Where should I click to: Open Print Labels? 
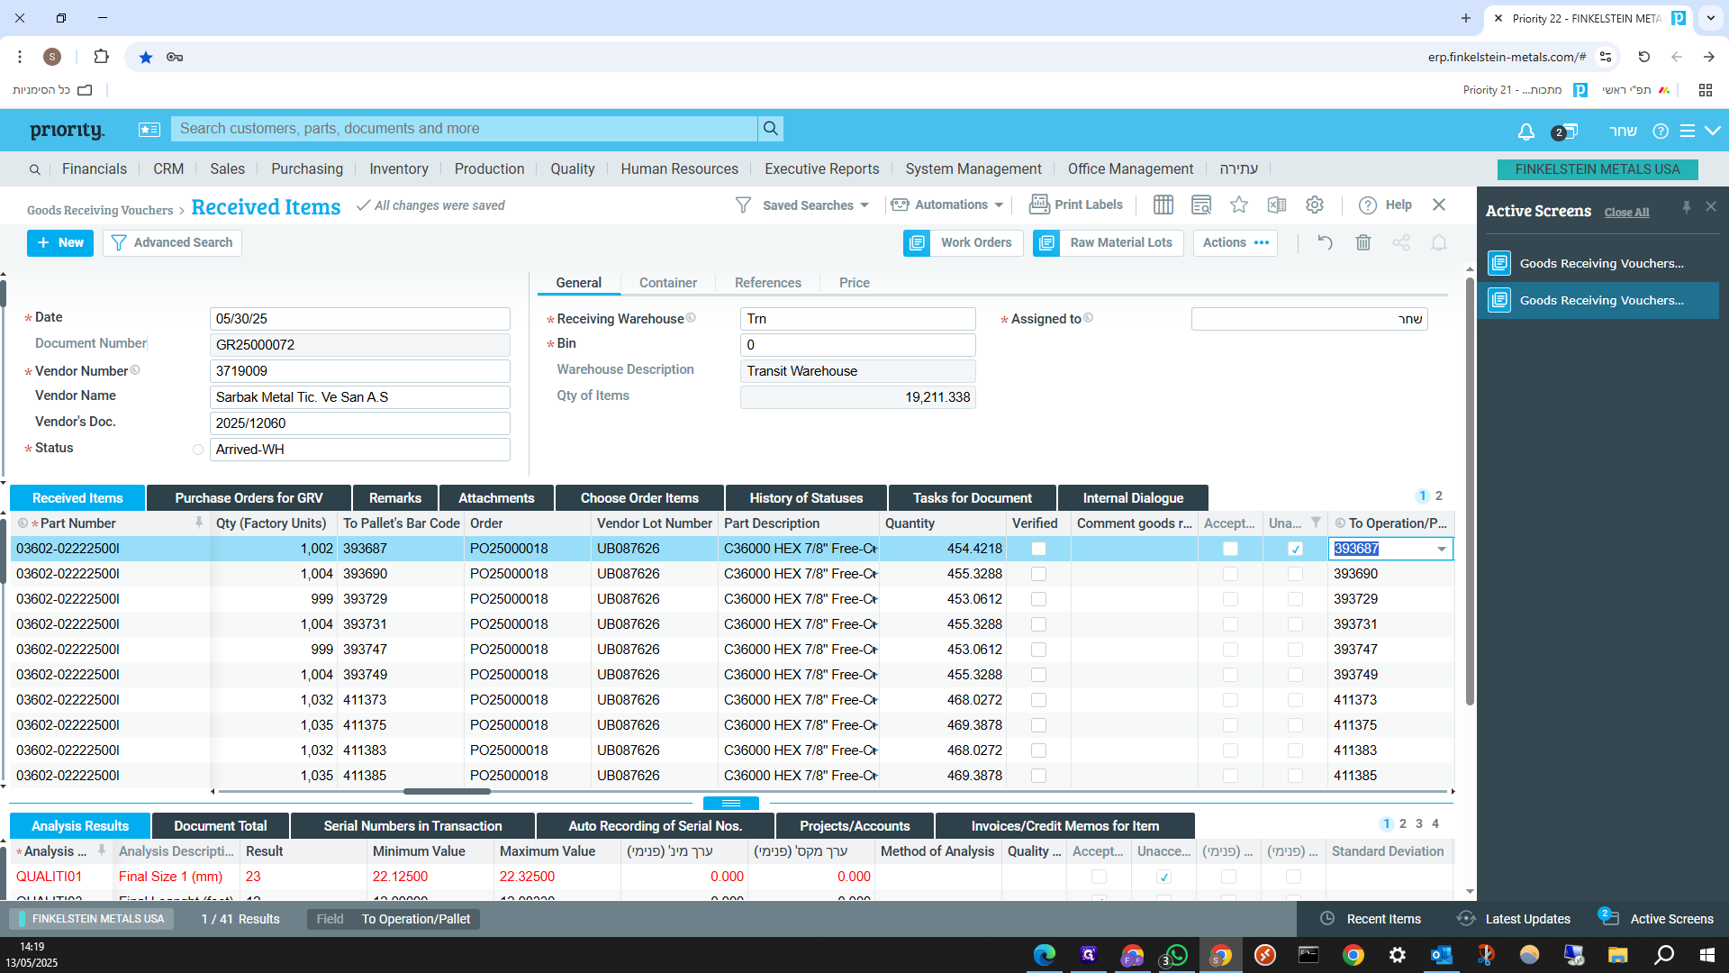pyautogui.click(x=1076, y=205)
